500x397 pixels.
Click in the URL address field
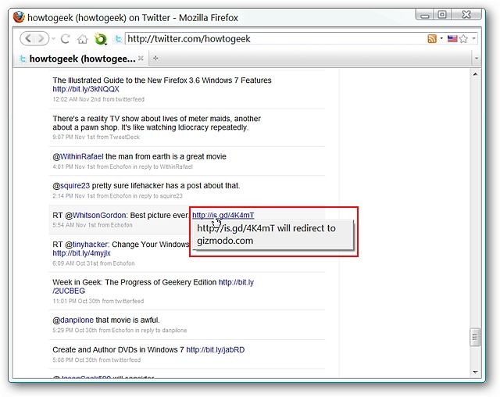[274, 39]
